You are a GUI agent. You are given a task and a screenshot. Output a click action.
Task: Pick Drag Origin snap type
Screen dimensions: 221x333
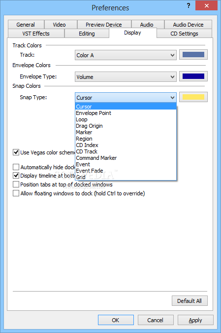[x=126, y=126]
